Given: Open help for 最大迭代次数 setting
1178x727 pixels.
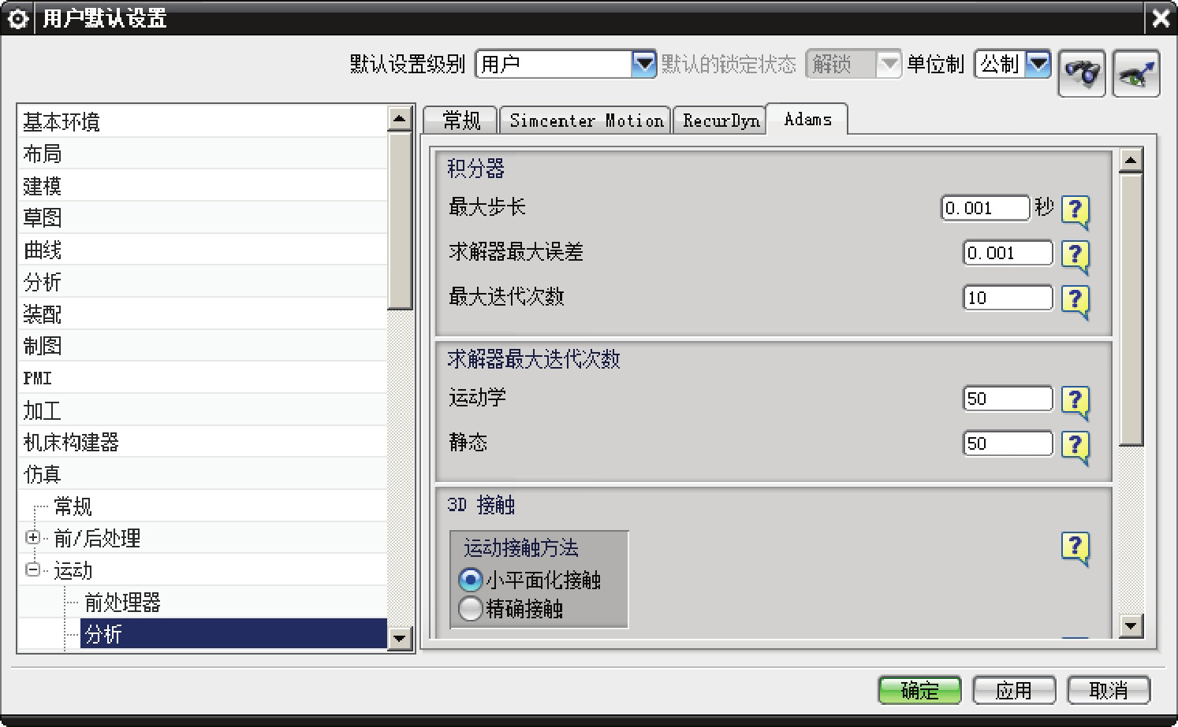Looking at the screenshot, I should pos(1075,299).
